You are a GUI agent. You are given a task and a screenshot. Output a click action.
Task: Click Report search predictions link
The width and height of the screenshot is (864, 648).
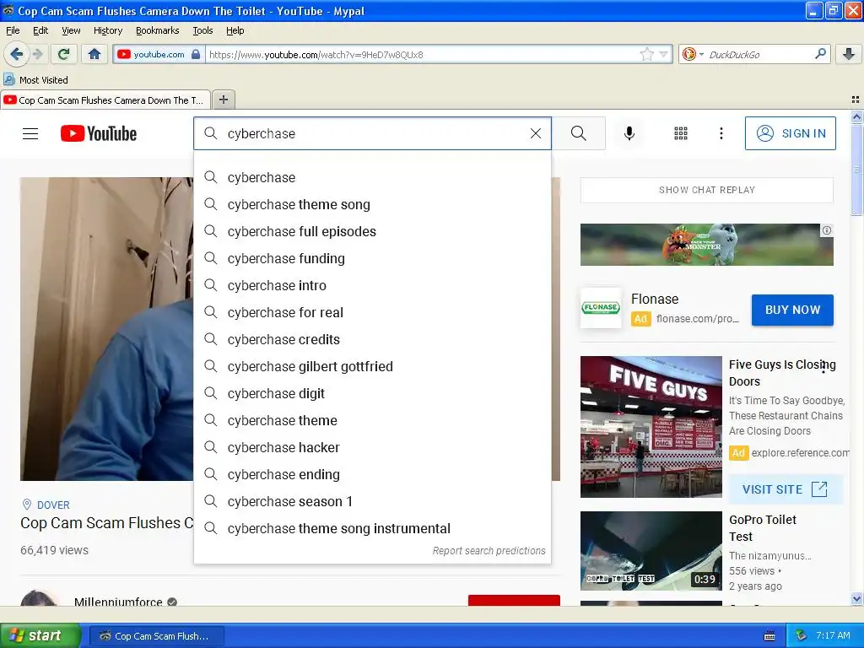(x=489, y=550)
